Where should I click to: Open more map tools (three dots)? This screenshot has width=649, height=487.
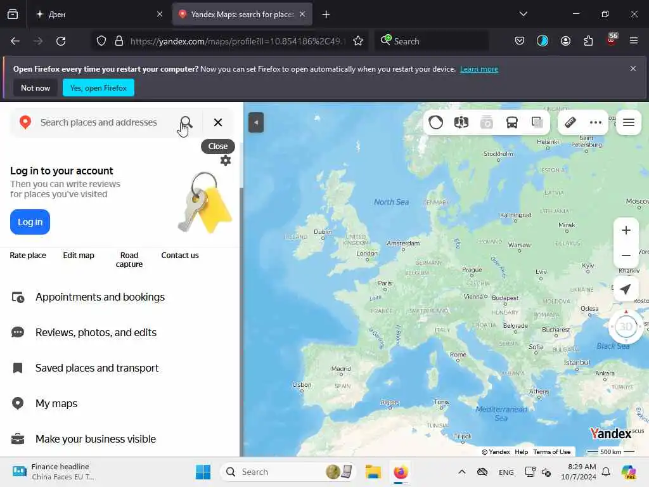pos(596,122)
